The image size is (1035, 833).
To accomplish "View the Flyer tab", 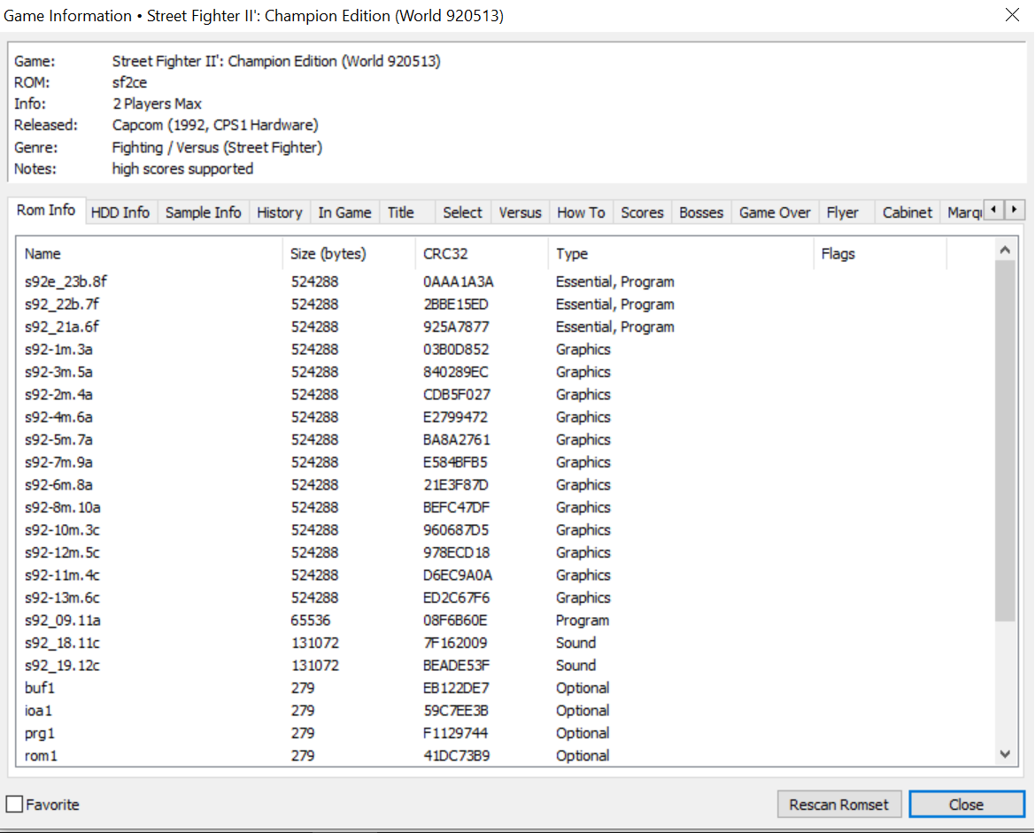I will click(x=842, y=212).
